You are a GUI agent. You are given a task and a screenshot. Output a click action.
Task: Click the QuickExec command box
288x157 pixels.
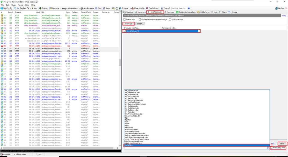[x=61, y=151]
